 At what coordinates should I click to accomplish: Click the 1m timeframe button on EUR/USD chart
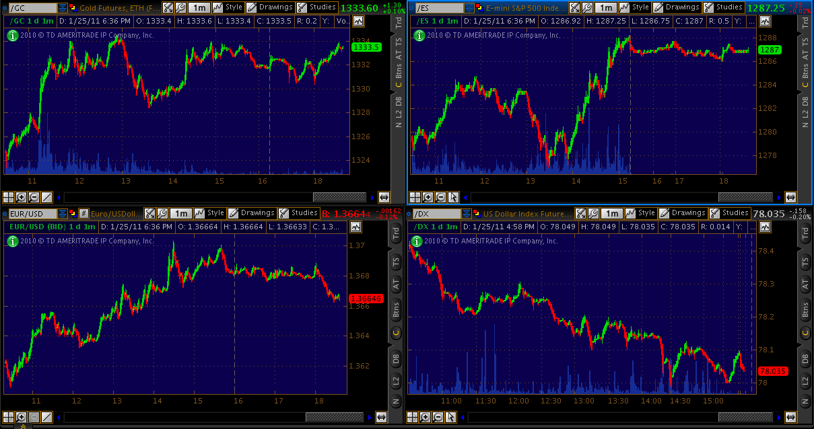[x=180, y=213]
